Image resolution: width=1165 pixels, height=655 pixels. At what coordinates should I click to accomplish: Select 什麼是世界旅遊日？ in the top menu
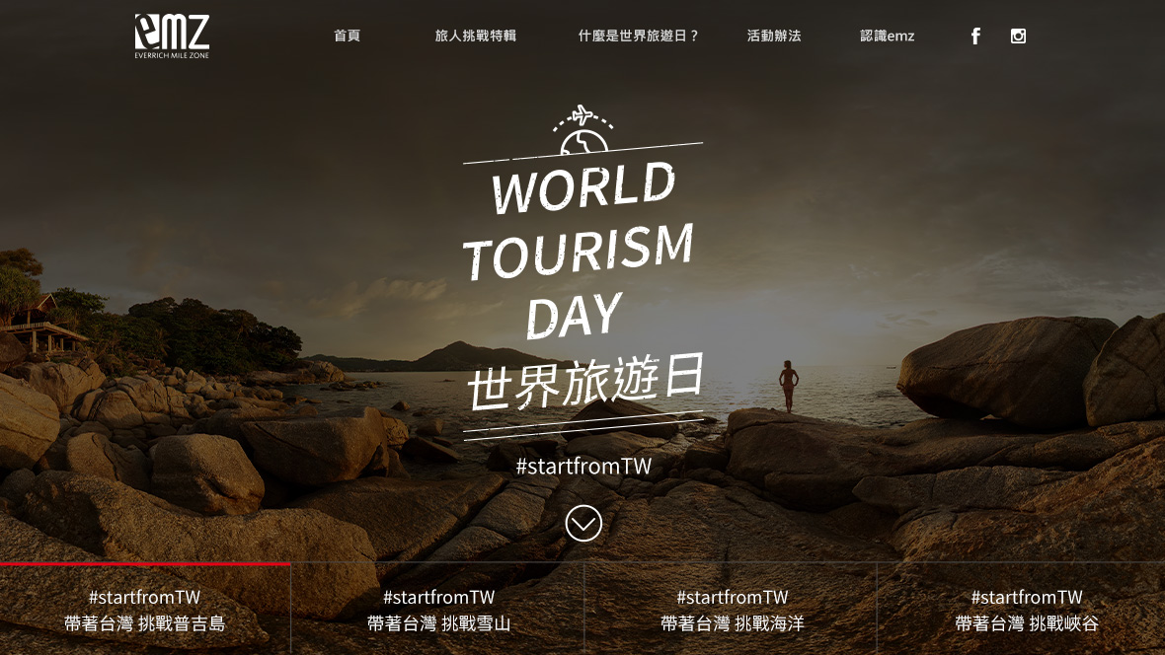coord(638,36)
